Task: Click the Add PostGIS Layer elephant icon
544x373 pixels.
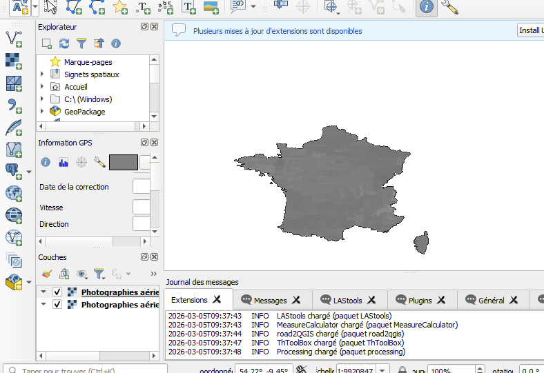Action: (x=13, y=170)
